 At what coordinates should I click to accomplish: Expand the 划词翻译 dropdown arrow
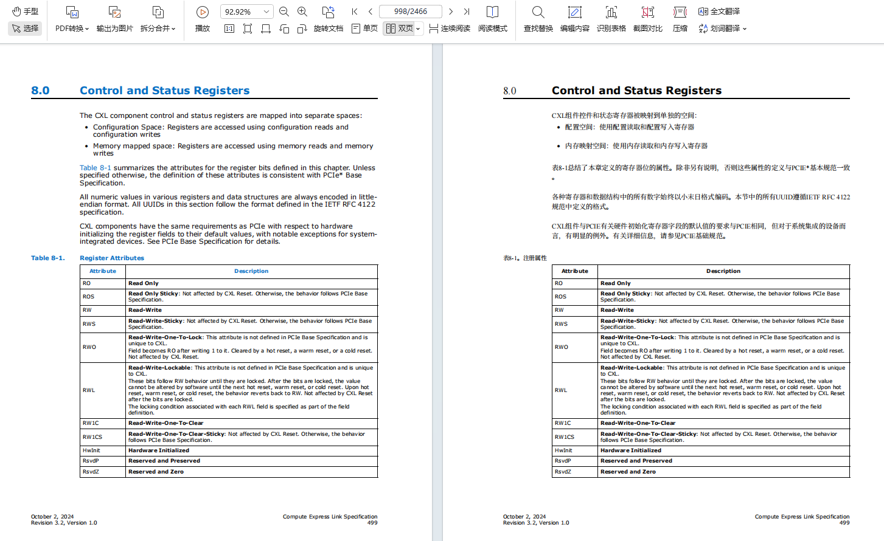point(745,29)
